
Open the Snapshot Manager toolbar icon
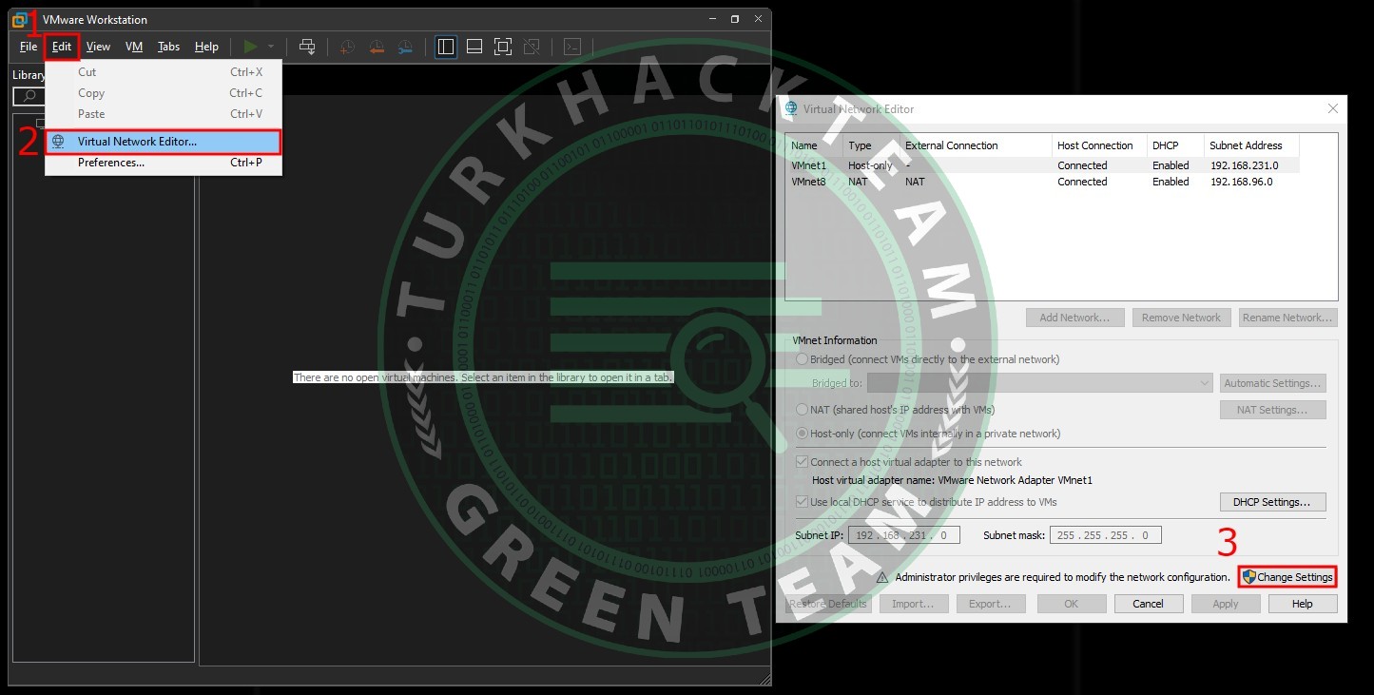click(x=406, y=46)
